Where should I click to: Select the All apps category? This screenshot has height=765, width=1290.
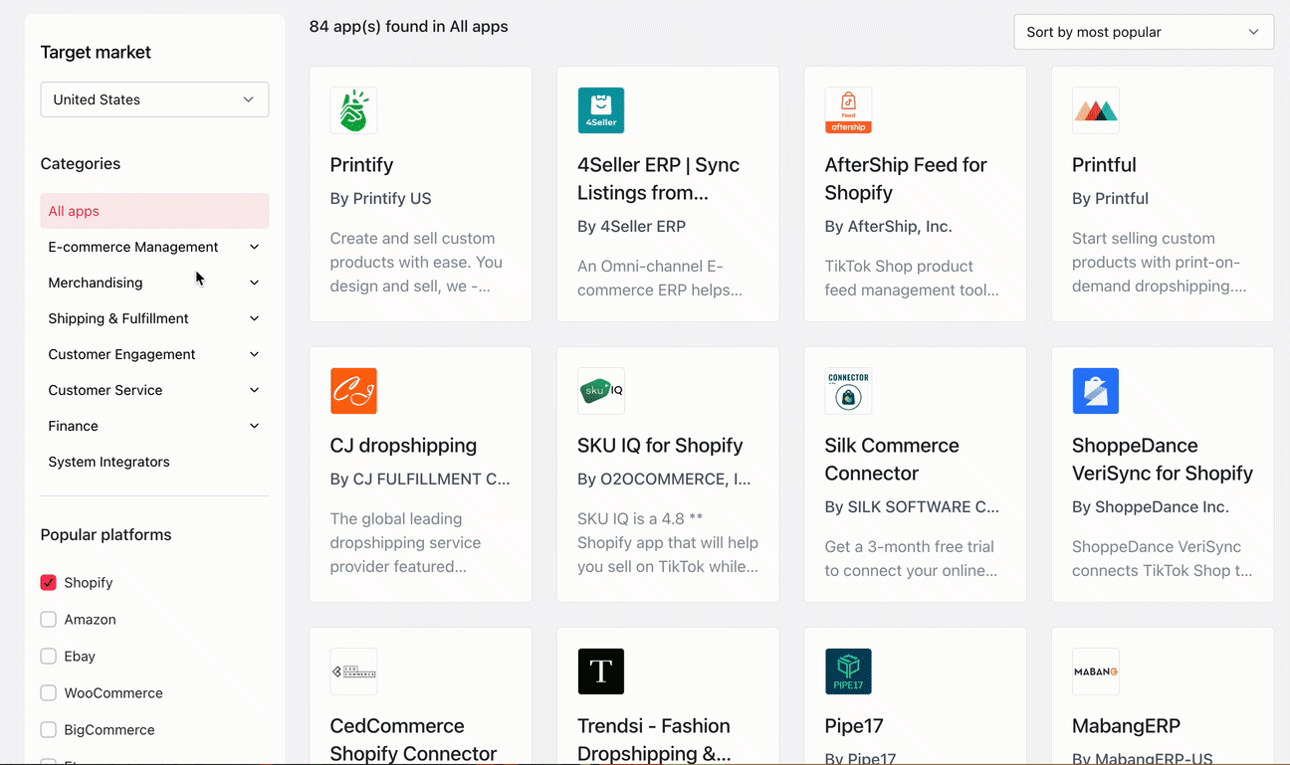(x=154, y=211)
